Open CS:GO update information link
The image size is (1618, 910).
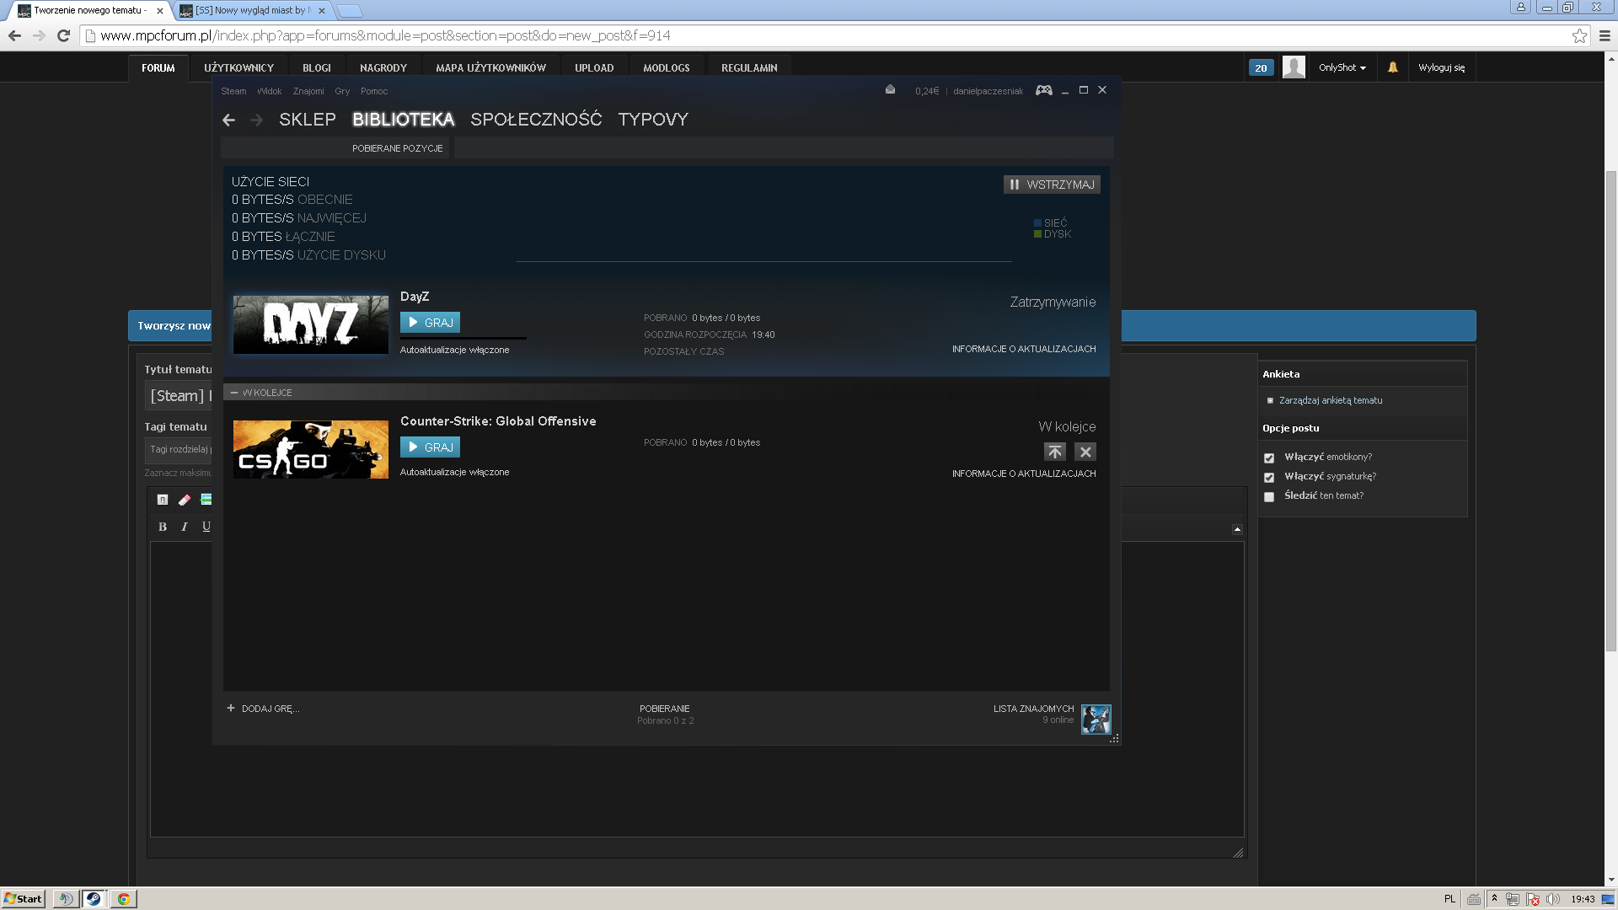1024,474
